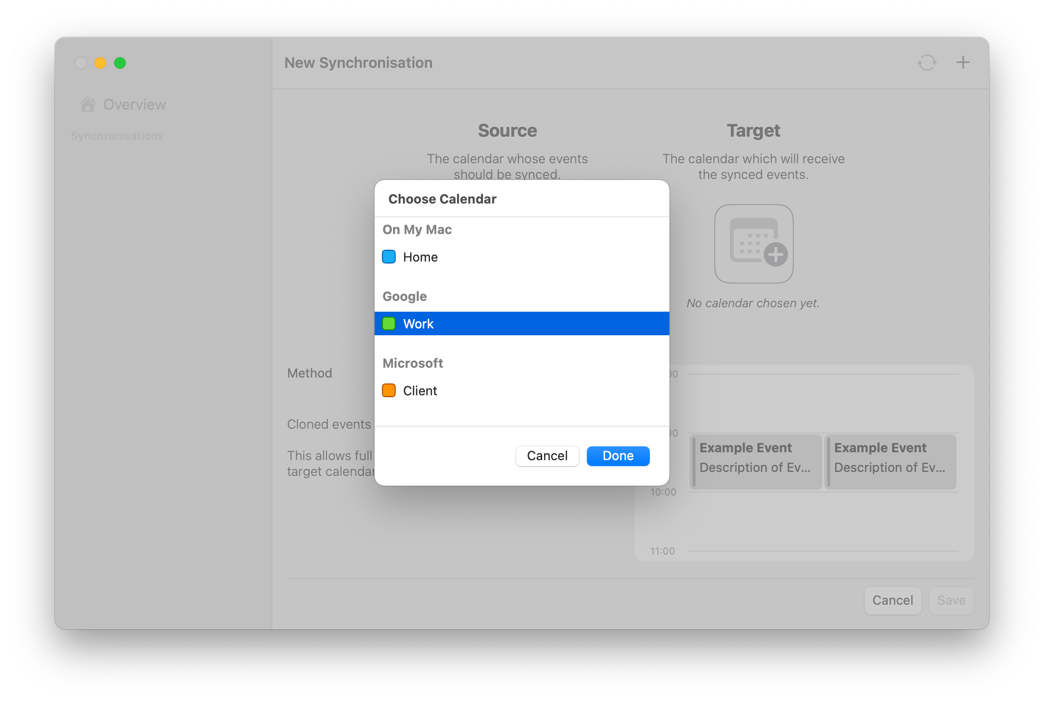
Task: Click the green Work calendar color swatch
Action: coord(389,323)
